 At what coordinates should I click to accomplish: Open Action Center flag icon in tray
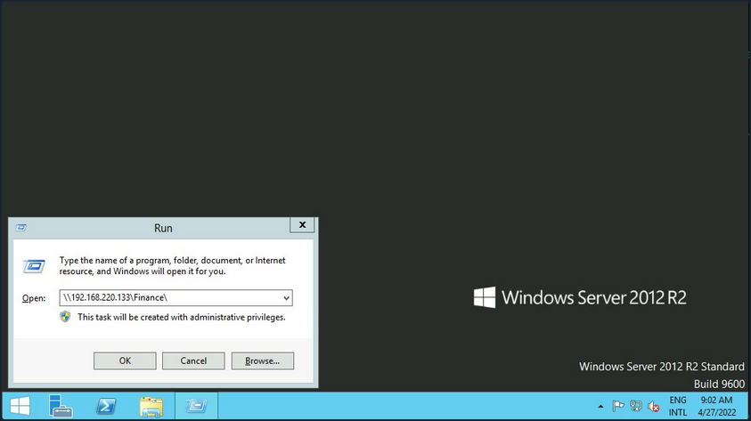(x=618, y=407)
